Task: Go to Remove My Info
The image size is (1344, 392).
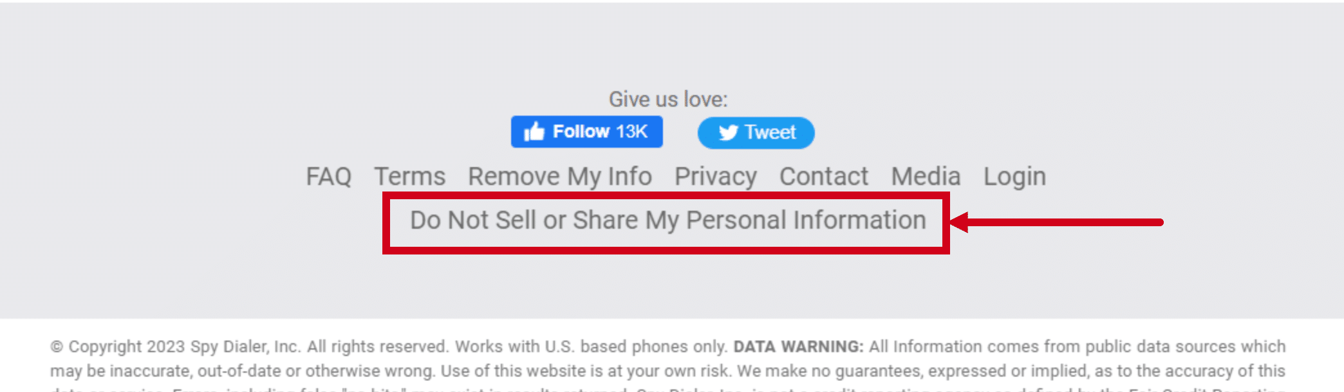Action: click(x=560, y=177)
